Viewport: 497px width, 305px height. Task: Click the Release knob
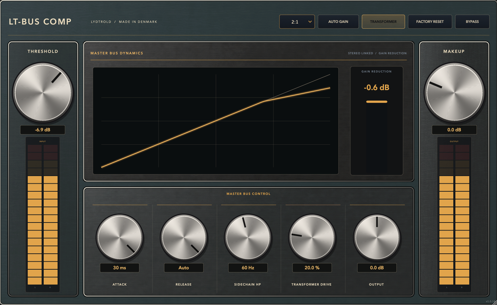pyautogui.click(x=184, y=237)
